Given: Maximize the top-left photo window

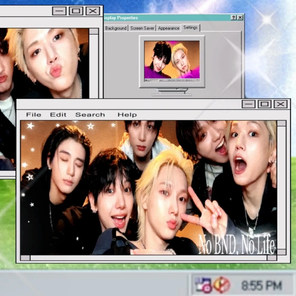Looking at the screenshot, I should tap(76, 11).
